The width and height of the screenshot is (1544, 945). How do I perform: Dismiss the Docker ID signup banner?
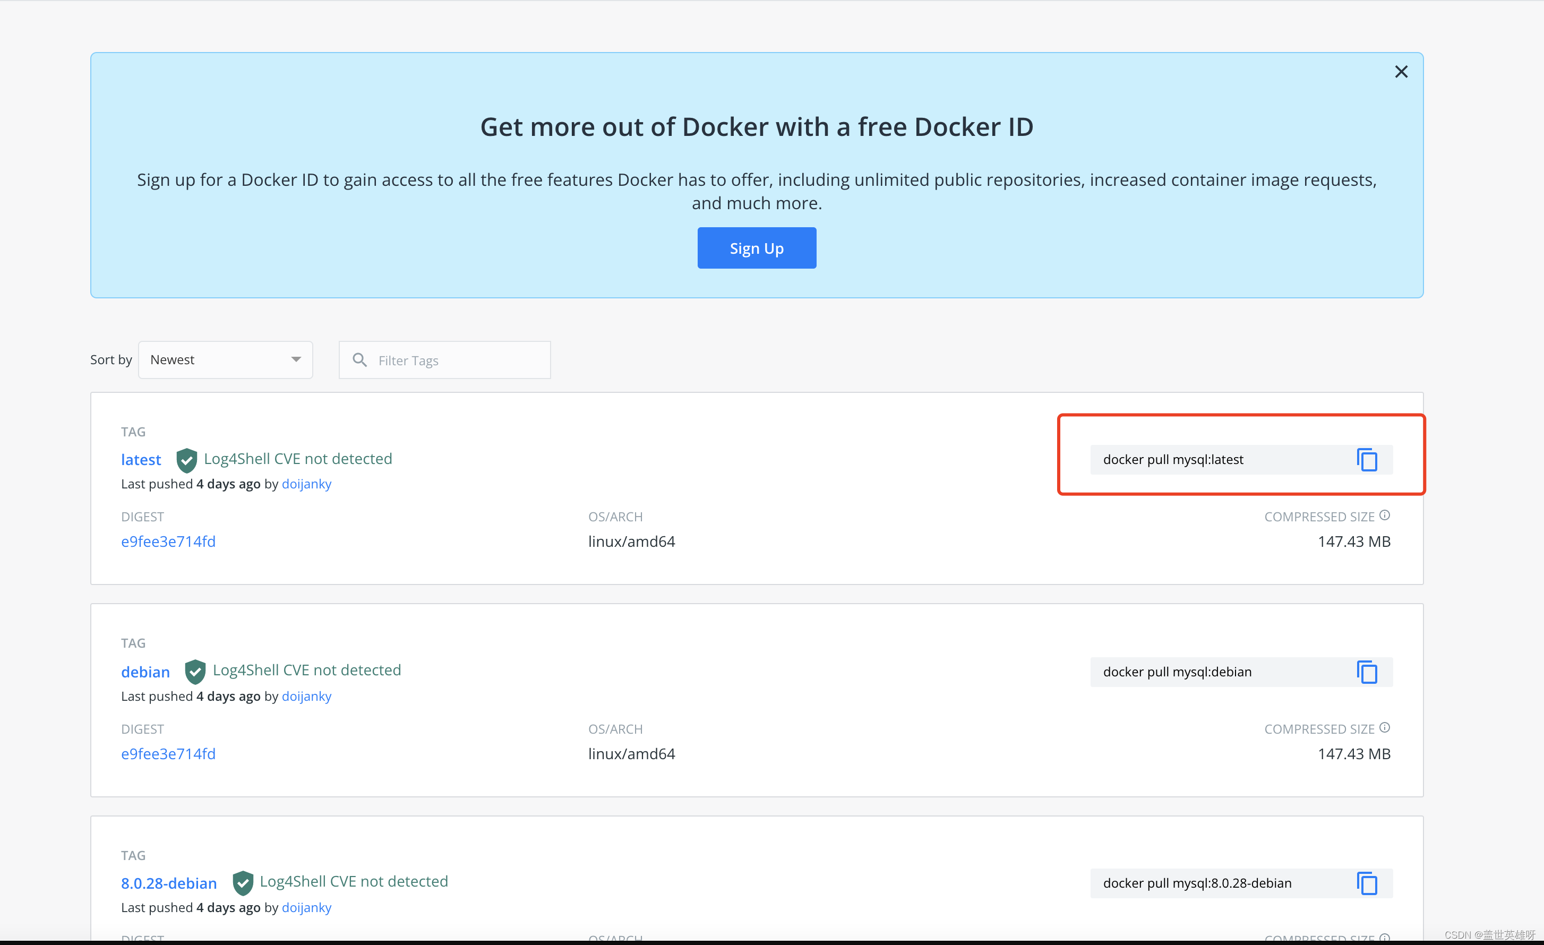(1401, 72)
